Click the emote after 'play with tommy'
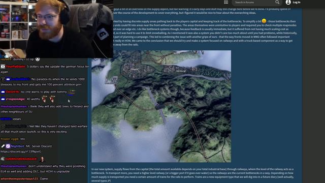Viewport: 325px width, 183px height. click(72, 92)
